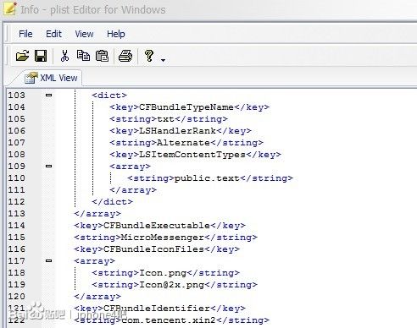Viewport: 417px width, 328px height.
Task: Collapse the dict node at line 103
Action: tap(48, 96)
